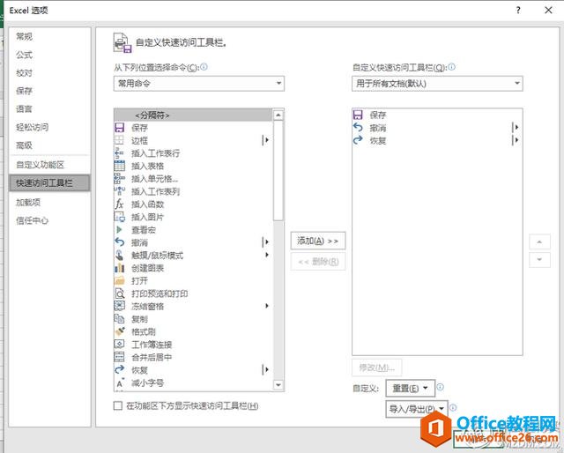
Task: Choose the 合并后居中 icon
Action: (120, 357)
